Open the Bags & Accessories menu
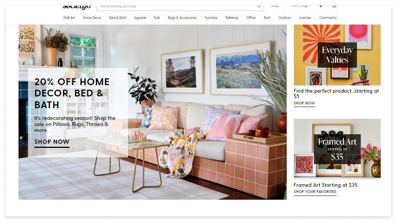Screen dimensions: 397x222 point(182,18)
